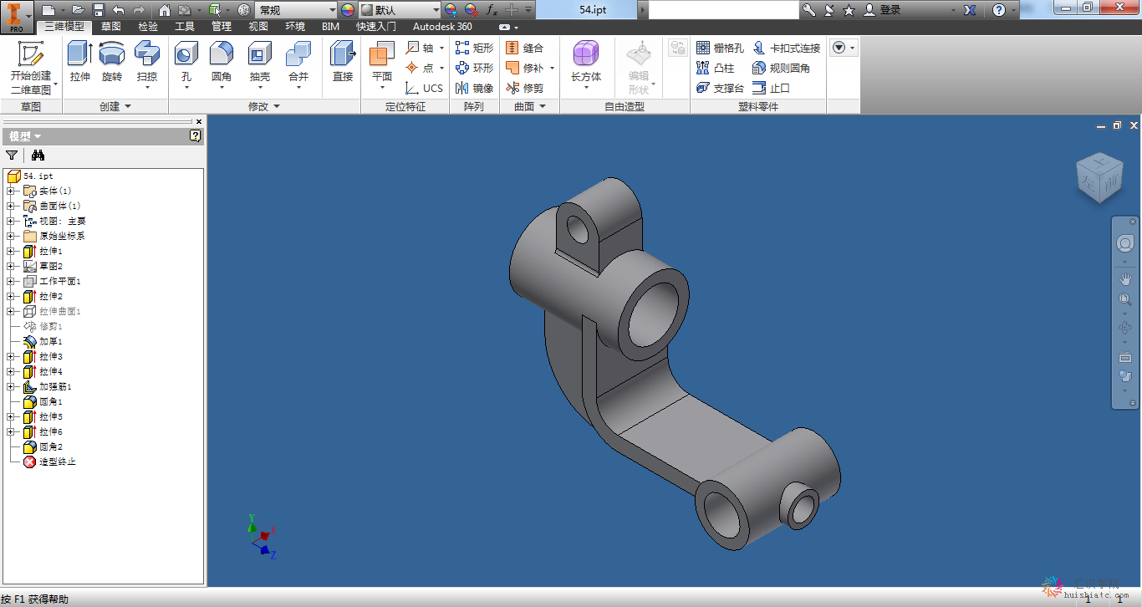
Task: Click the browser panel help icon
Action: (x=196, y=135)
